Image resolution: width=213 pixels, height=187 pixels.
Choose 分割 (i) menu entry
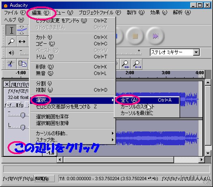[x=73, y=84]
